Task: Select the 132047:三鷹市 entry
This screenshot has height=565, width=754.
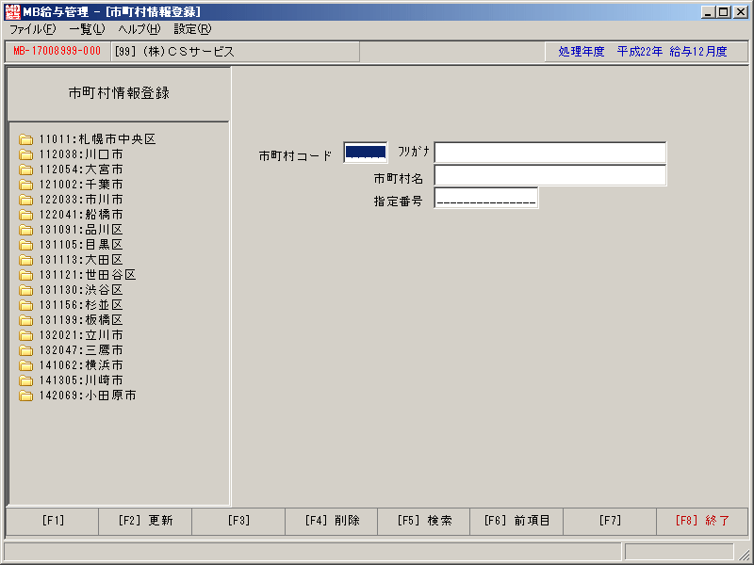Action: [81, 350]
